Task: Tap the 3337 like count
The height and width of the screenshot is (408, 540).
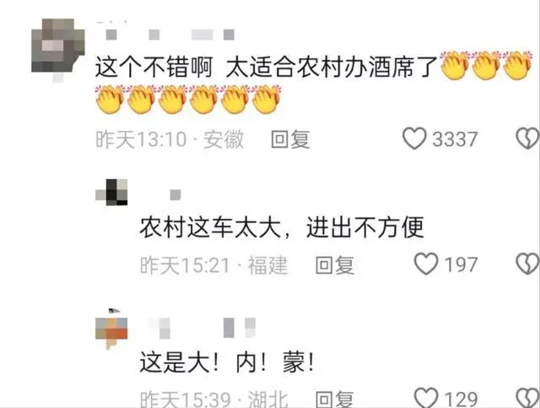Action: click(455, 139)
